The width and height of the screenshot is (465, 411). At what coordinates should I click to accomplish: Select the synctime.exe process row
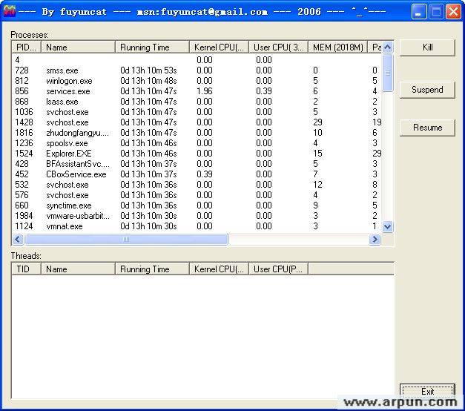tap(68, 205)
